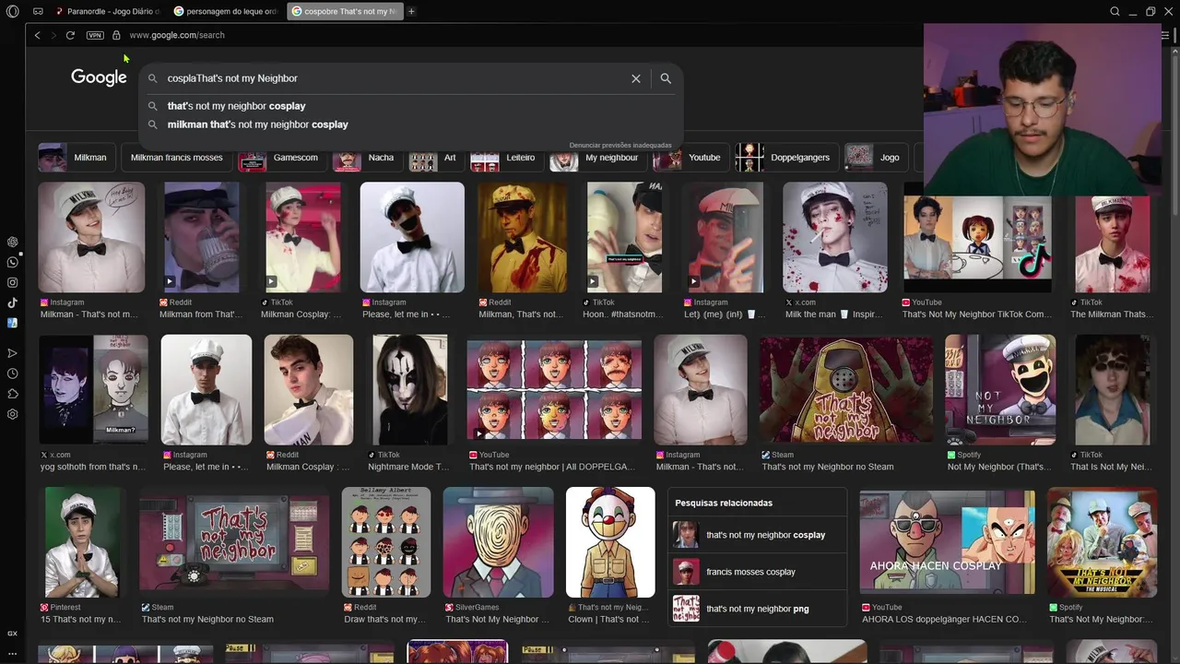Open YouTube "That's Not My Neighbor TikTok Com..." image
This screenshot has width=1180, height=664.
[978, 237]
